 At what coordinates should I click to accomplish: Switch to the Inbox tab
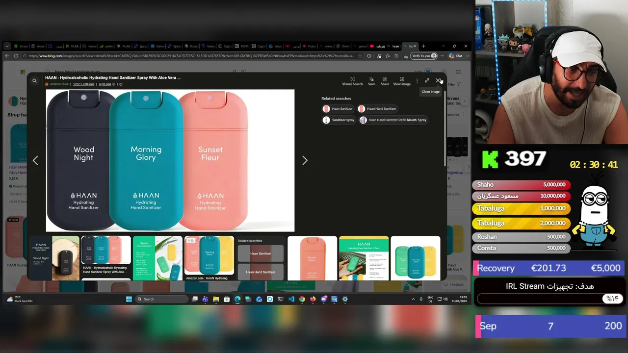[x=275, y=46]
